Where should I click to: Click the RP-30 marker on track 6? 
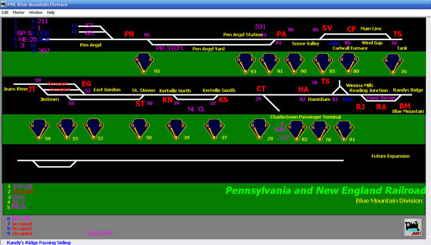tap(21, 219)
